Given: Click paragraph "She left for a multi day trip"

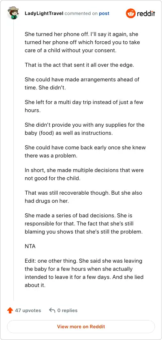Looking at the screenshot, I should pyautogui.click(x=84, y=106).
